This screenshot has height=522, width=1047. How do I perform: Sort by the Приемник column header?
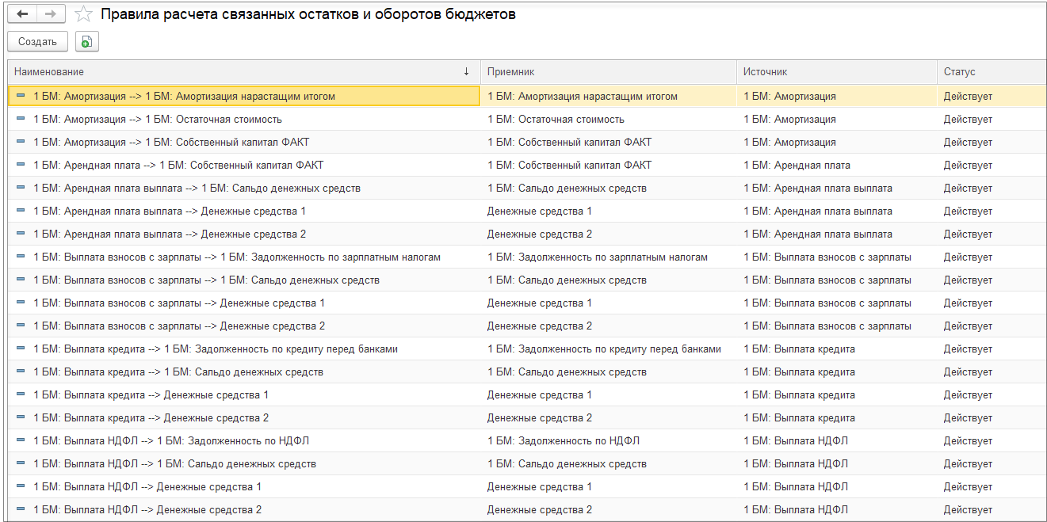click(511, 72)
